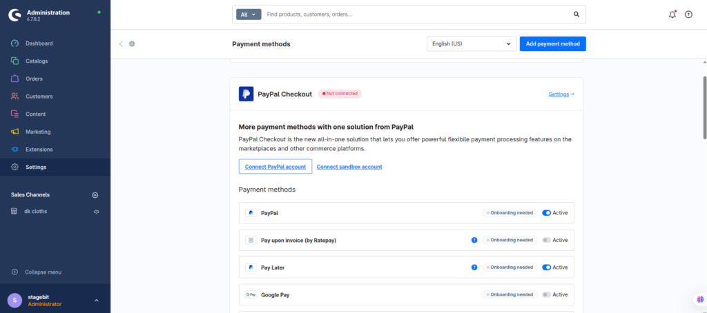Click the PayPal row logo icon
This screenshot has width=707, height=313.
click(251, 213)
